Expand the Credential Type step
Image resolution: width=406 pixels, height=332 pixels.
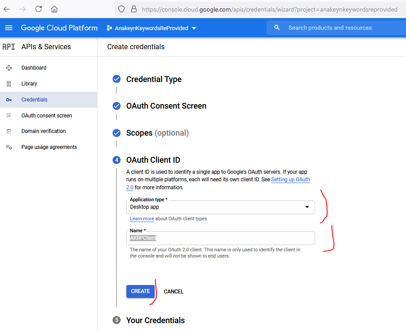(x=154, y=79)
